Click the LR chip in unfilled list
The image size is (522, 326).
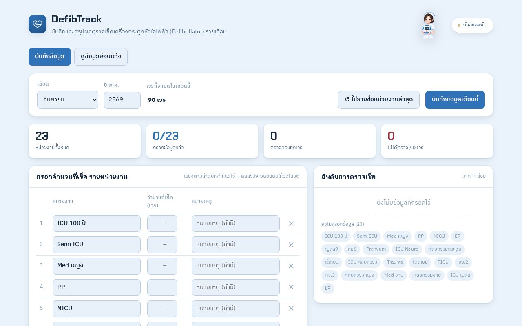(x=328, y=289)
